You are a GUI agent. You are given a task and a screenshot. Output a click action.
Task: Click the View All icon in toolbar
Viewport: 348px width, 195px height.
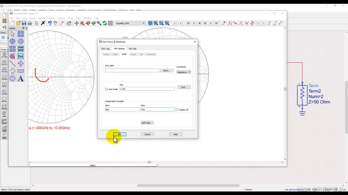[x=77, y=23]
